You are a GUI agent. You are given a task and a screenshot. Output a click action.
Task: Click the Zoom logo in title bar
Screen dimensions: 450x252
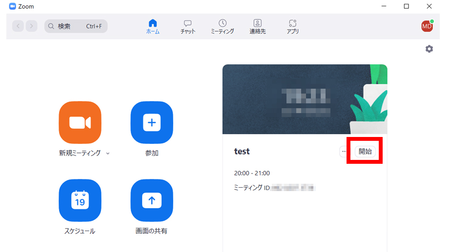tap(12, 6)
